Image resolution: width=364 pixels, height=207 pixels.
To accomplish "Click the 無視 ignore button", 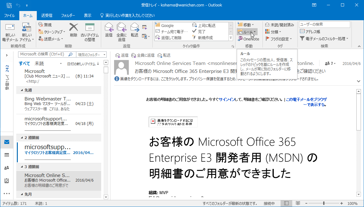I will pos(45,25).
